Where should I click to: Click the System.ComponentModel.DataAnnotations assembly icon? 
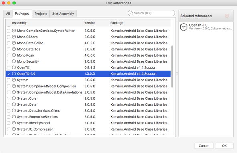click(x=14, y=92)
